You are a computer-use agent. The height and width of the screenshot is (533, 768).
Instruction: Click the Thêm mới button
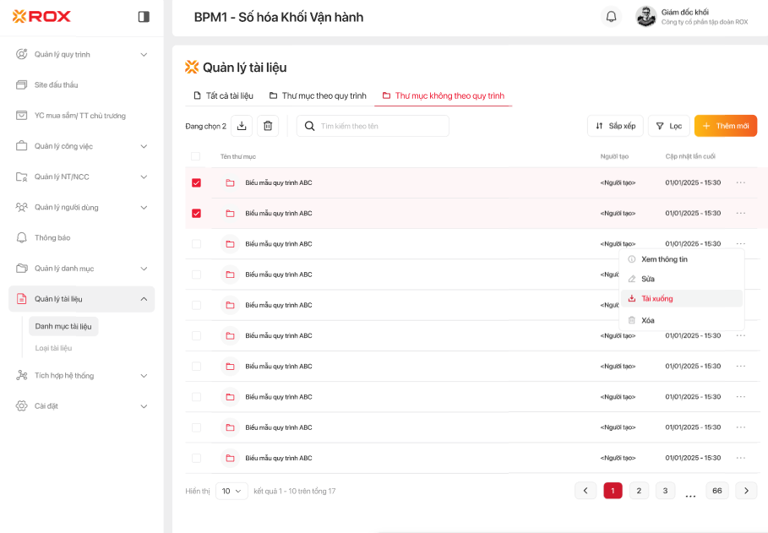[x=725, y=126]
